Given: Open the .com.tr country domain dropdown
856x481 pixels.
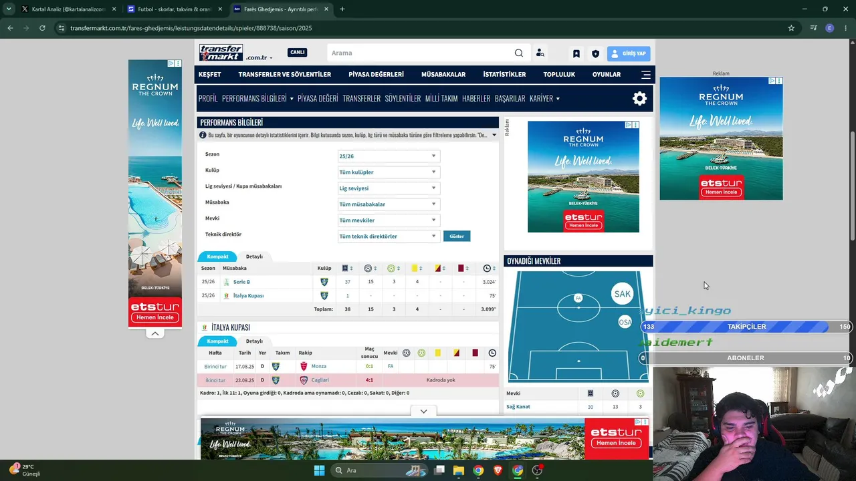Looking at the screenshot, I should 259,57.
